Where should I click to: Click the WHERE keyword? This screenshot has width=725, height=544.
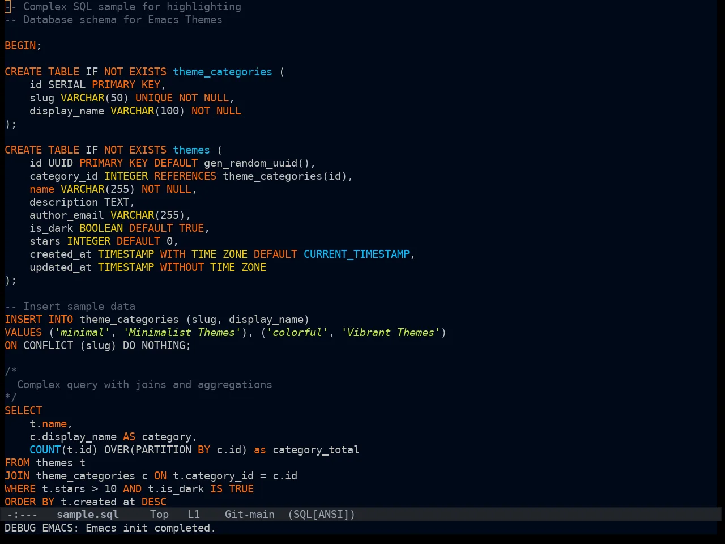tap(20, 489)
